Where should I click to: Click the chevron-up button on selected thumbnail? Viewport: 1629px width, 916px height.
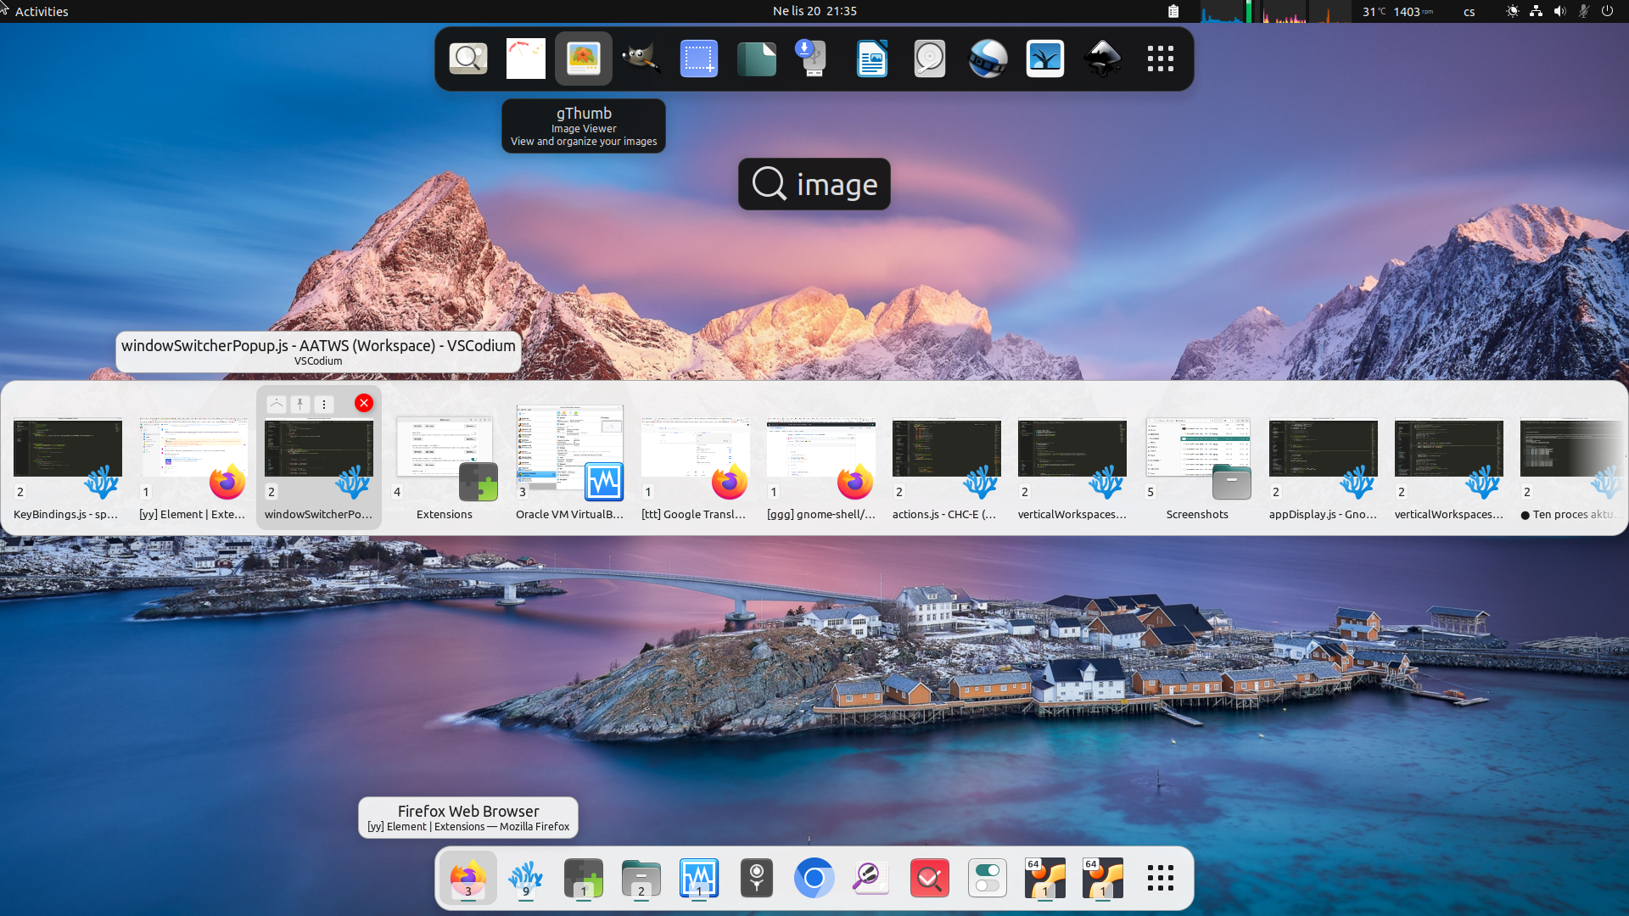pos(276,404)
